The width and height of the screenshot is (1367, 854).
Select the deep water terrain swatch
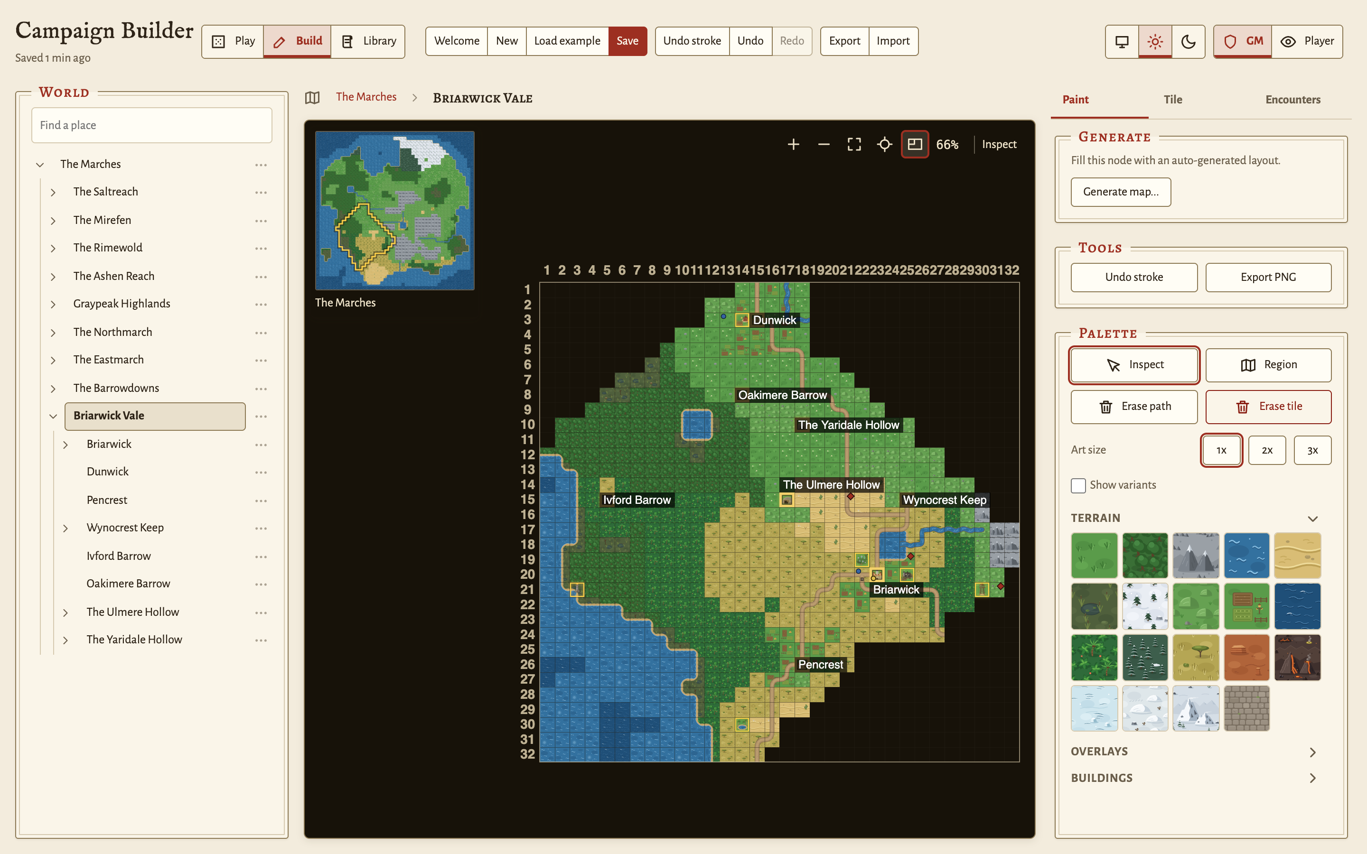click(x=1298, y=606)
